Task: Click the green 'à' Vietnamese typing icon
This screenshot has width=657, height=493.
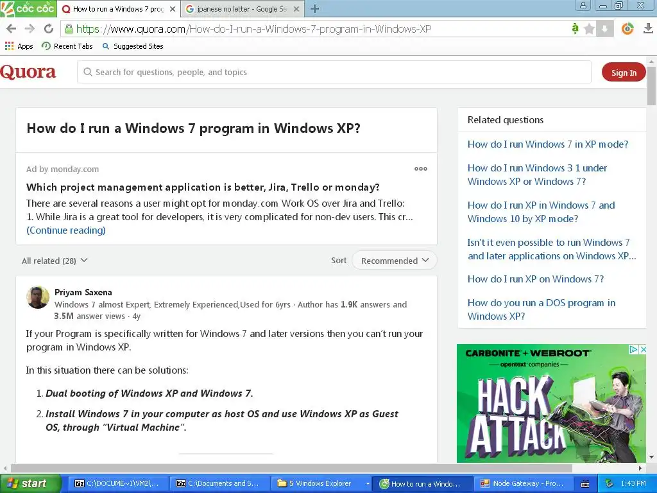Action: 575,28
